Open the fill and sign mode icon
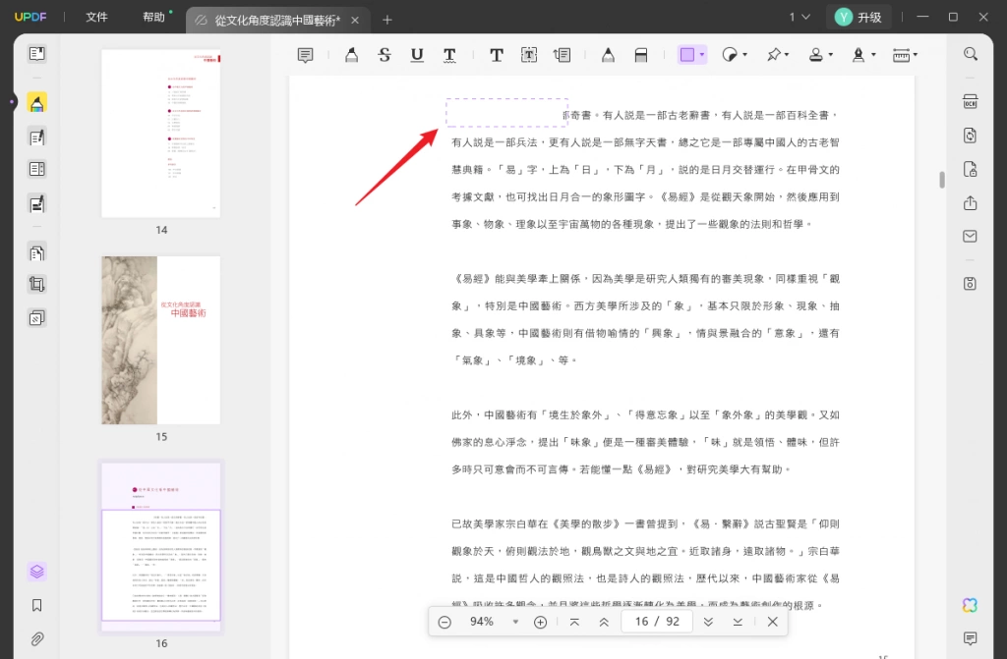The width and height of the screenshot is (1007, 659). coord(36,203)
